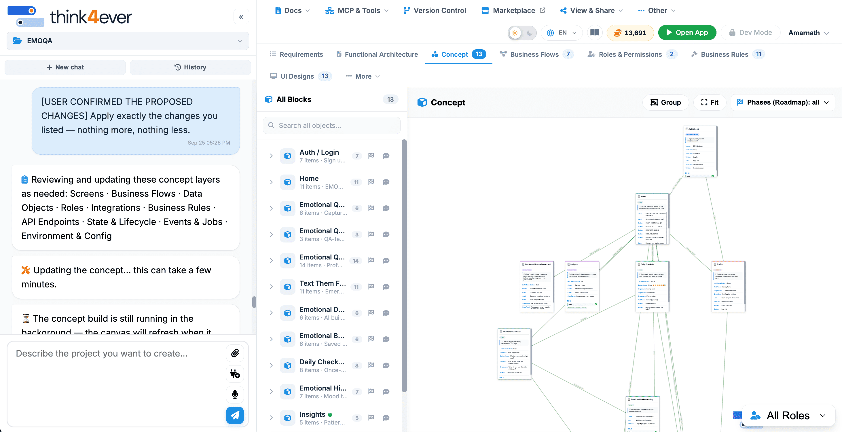Click the flag icon on the Daily Check... row
This screenshot has height=432, width=842.
tap(371, 365)
